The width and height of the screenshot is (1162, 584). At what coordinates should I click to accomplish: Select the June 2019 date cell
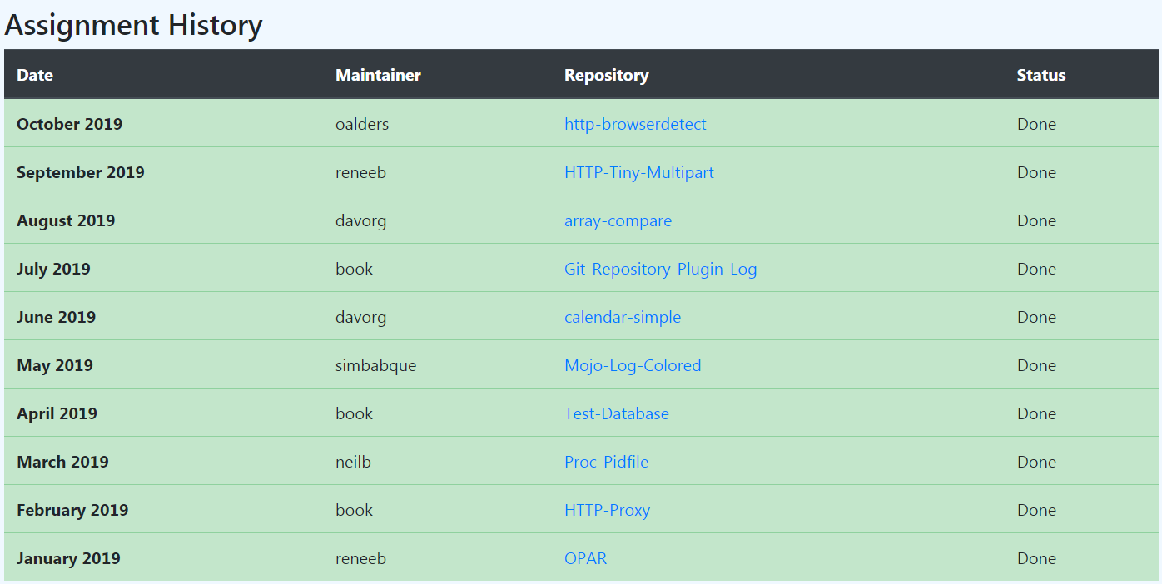click(56, 317)
